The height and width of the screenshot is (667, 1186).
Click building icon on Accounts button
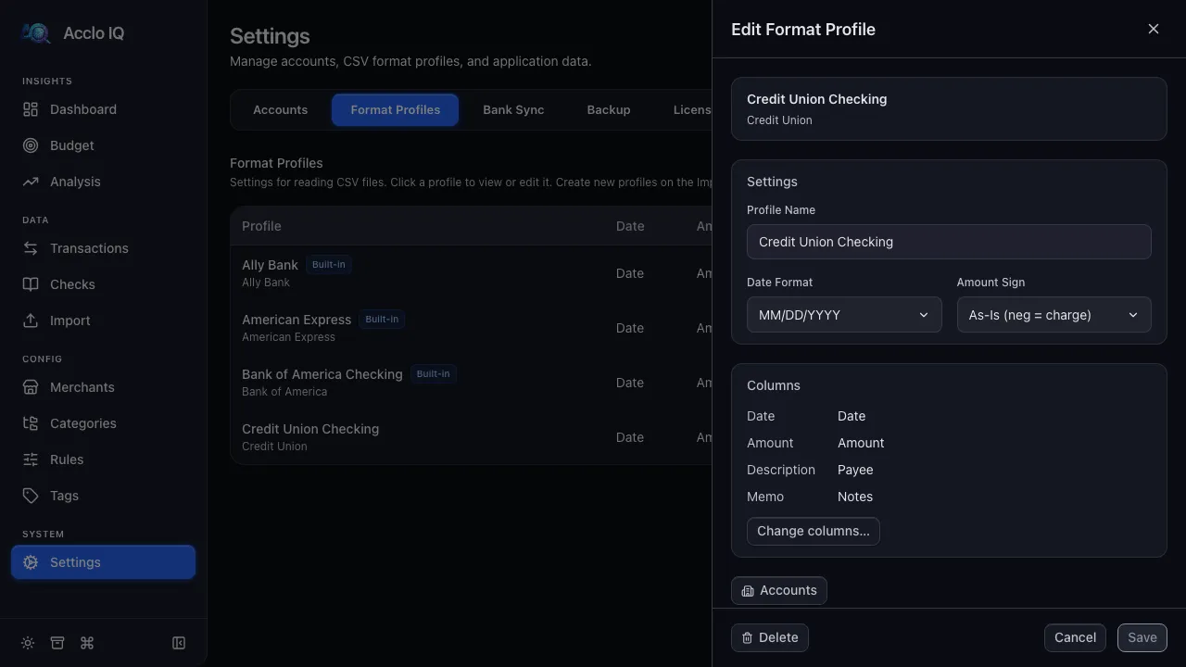point(748,591)
